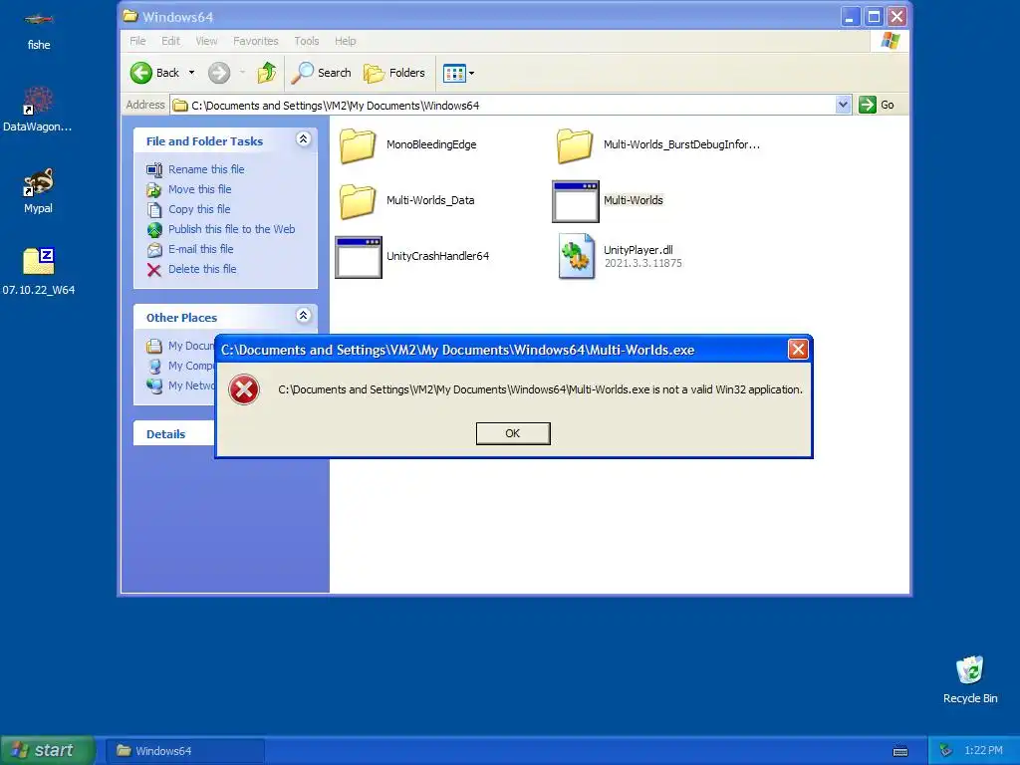This screenshot has width=1020, height=765.
Task: Open the Views dropdown button
Action: pyautogui.click(x=458, y=73)
